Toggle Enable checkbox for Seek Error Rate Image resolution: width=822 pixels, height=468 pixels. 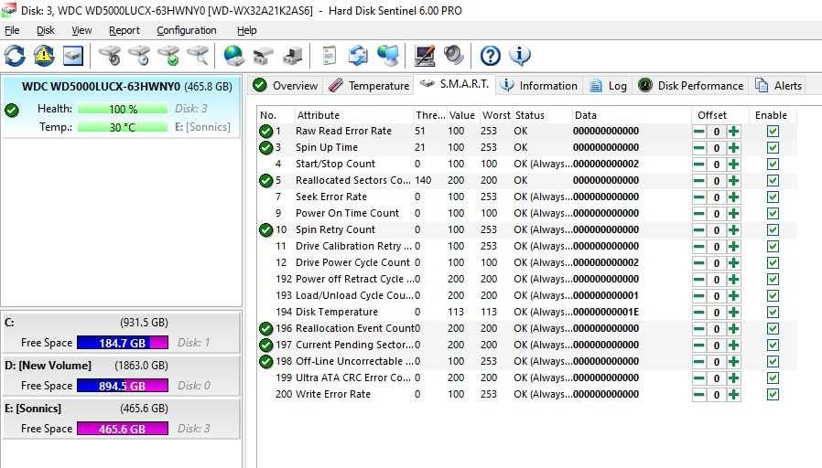tap(773, 197)
